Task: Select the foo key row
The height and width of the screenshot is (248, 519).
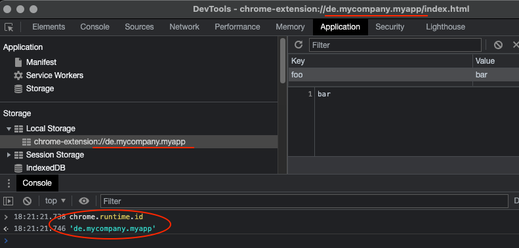Action: coord(404,75)
